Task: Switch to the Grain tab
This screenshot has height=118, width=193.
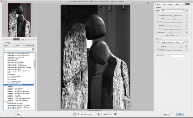Action: 177,4
